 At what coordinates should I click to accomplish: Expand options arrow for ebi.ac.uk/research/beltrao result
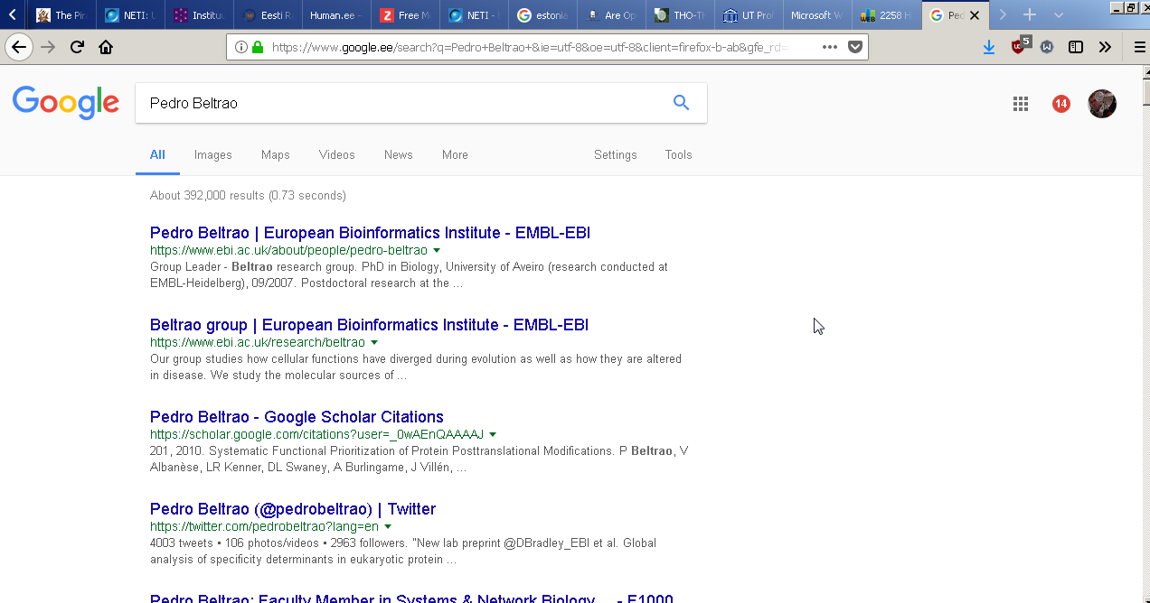[374, 342]
